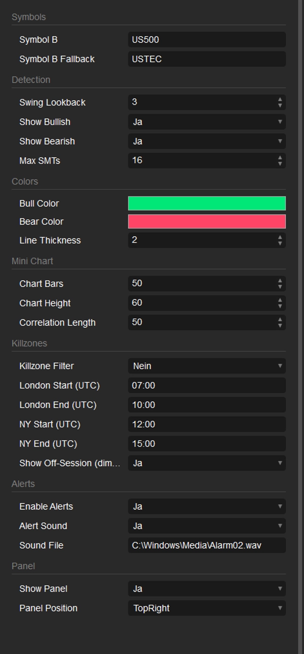Click the NY End (UTC) time field
304x654 pixels.
click(206, 443)
